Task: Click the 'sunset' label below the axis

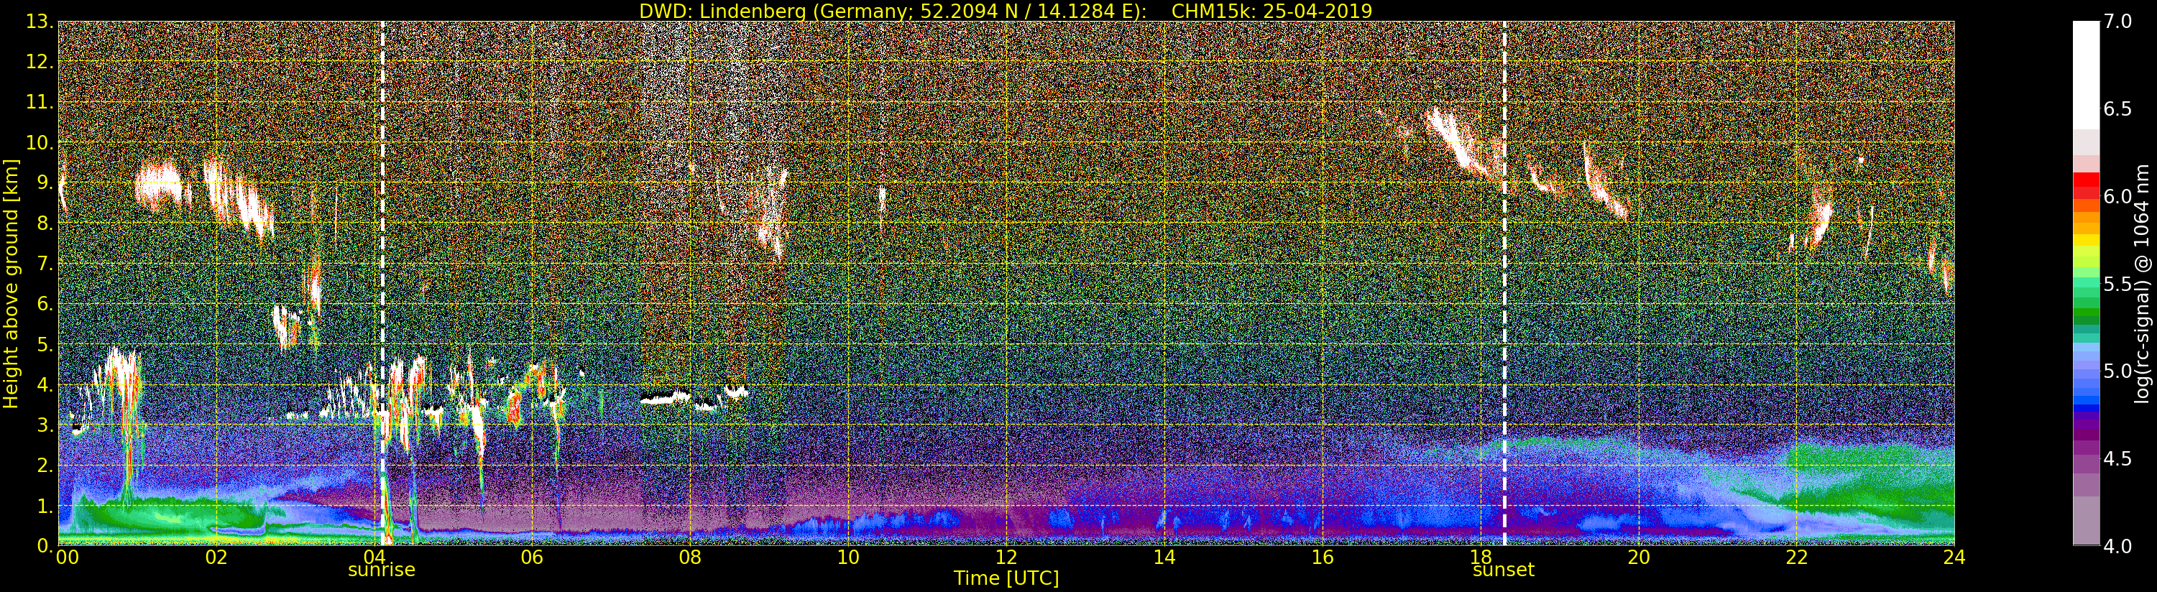Action: 1504,570
